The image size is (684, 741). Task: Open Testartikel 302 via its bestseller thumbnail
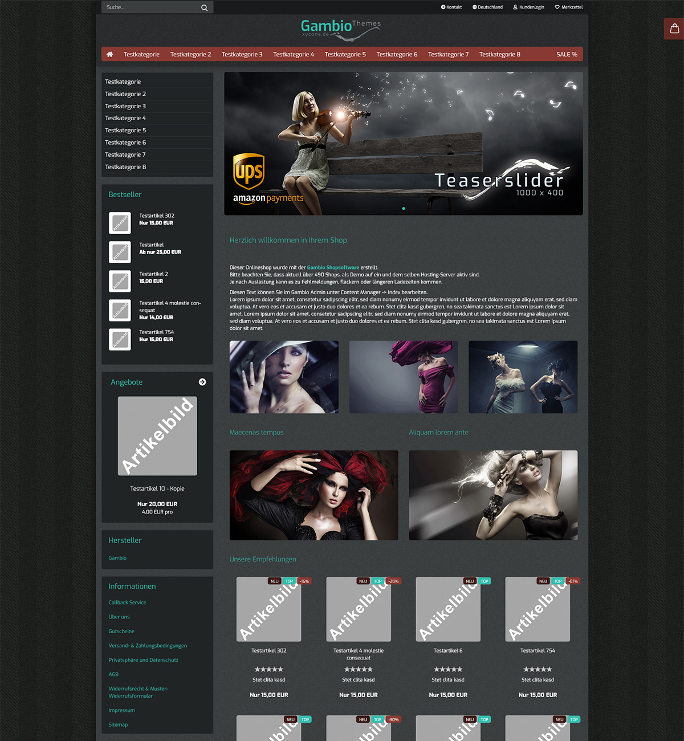point(120,223)
